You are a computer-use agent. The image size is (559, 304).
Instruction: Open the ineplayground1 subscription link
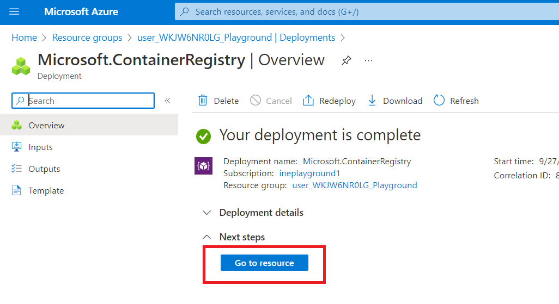[309, 173]
